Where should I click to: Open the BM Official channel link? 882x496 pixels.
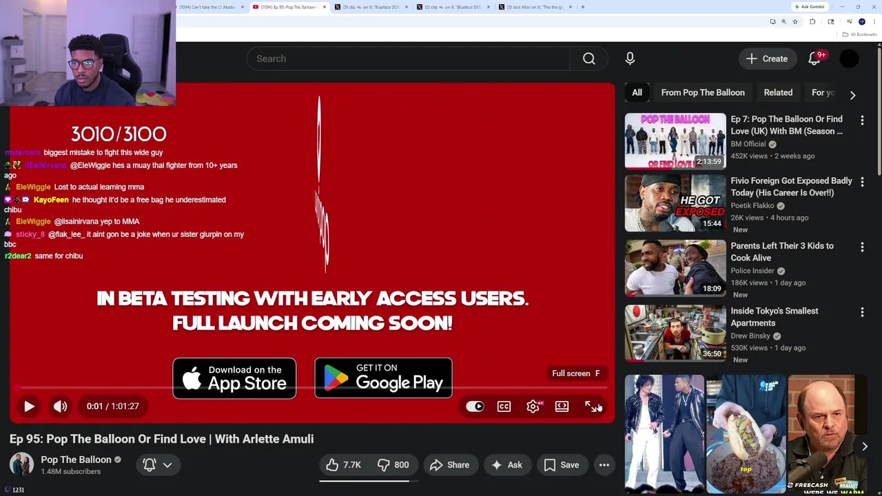coord(748,144)
